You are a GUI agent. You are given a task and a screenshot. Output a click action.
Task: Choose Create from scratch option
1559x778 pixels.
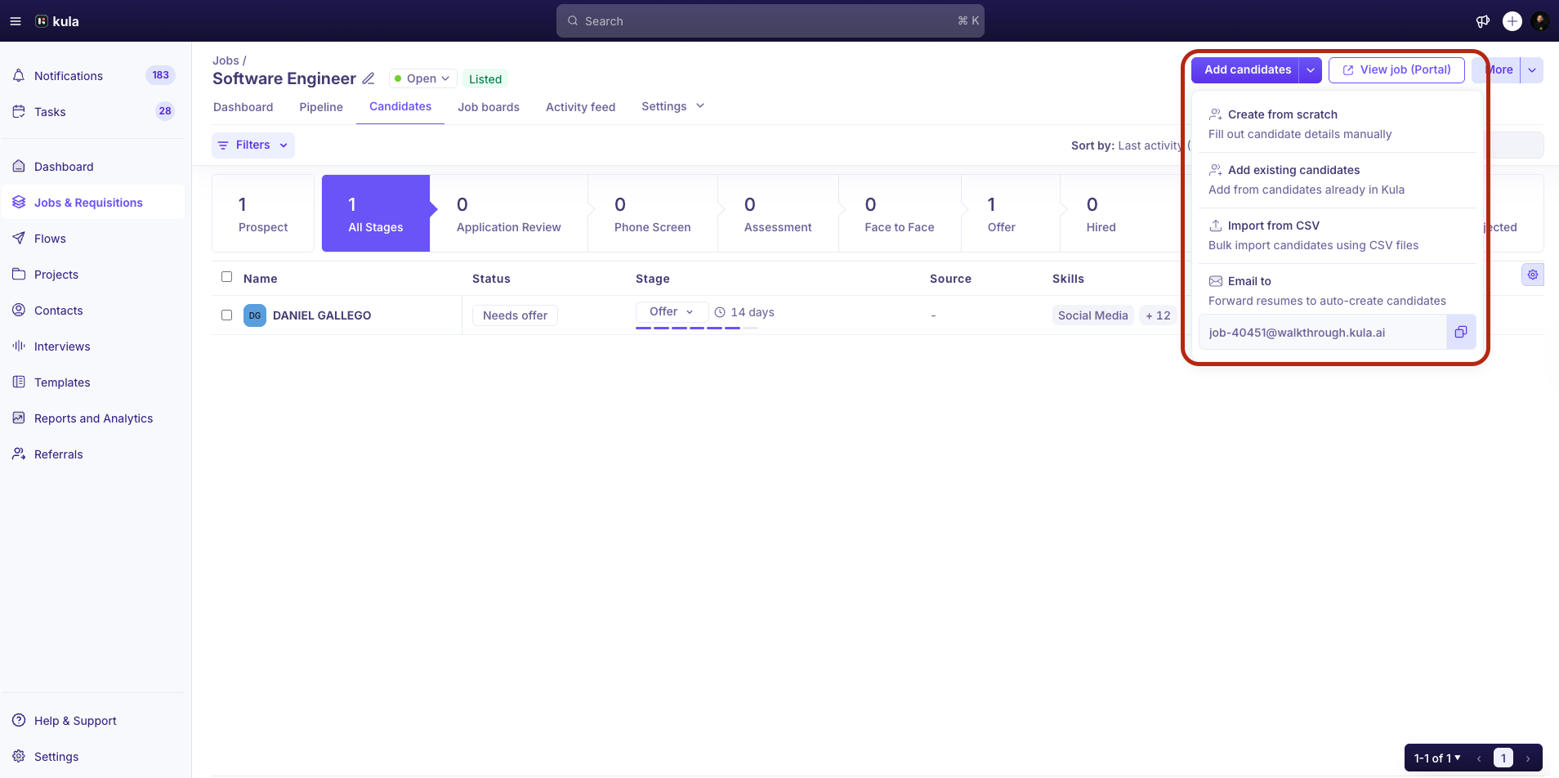pos(1338,124)
